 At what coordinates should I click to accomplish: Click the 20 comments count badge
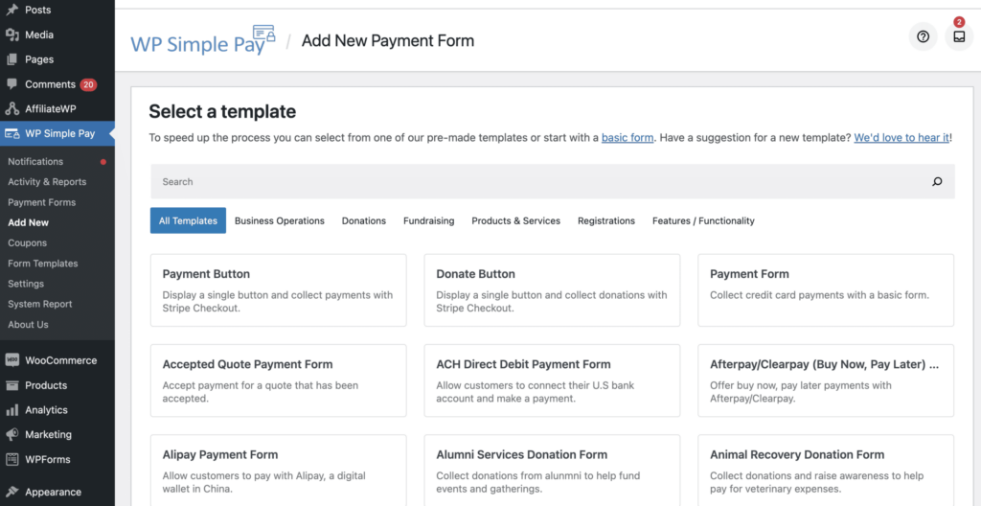[88, 84]
